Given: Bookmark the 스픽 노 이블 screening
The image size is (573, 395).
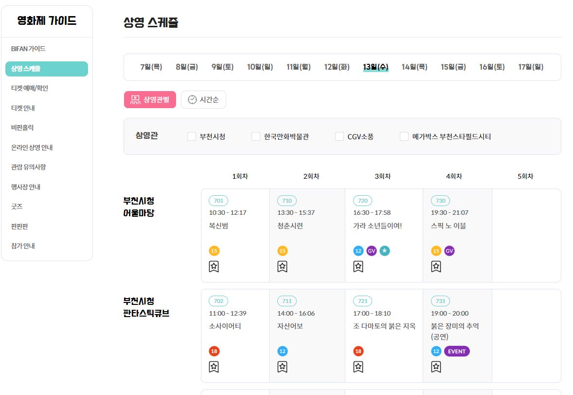Looking at the screenshot, I should (x=436, y=266).
